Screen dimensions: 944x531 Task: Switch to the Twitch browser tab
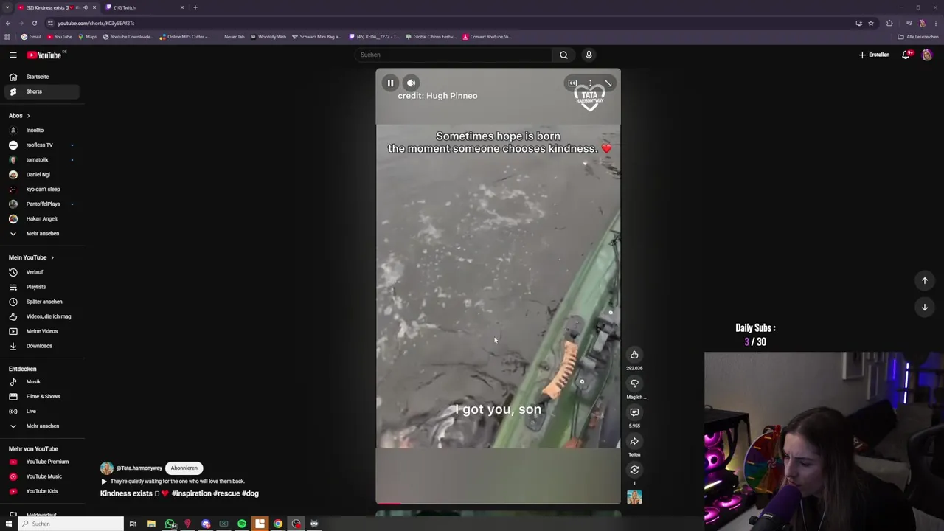click(x=144, y=7)
